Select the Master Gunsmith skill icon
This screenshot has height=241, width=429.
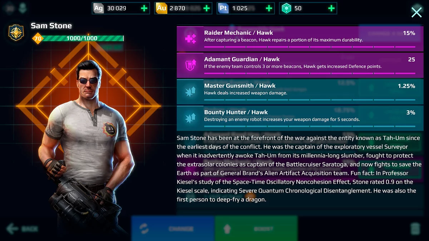[x=190, y=91]
